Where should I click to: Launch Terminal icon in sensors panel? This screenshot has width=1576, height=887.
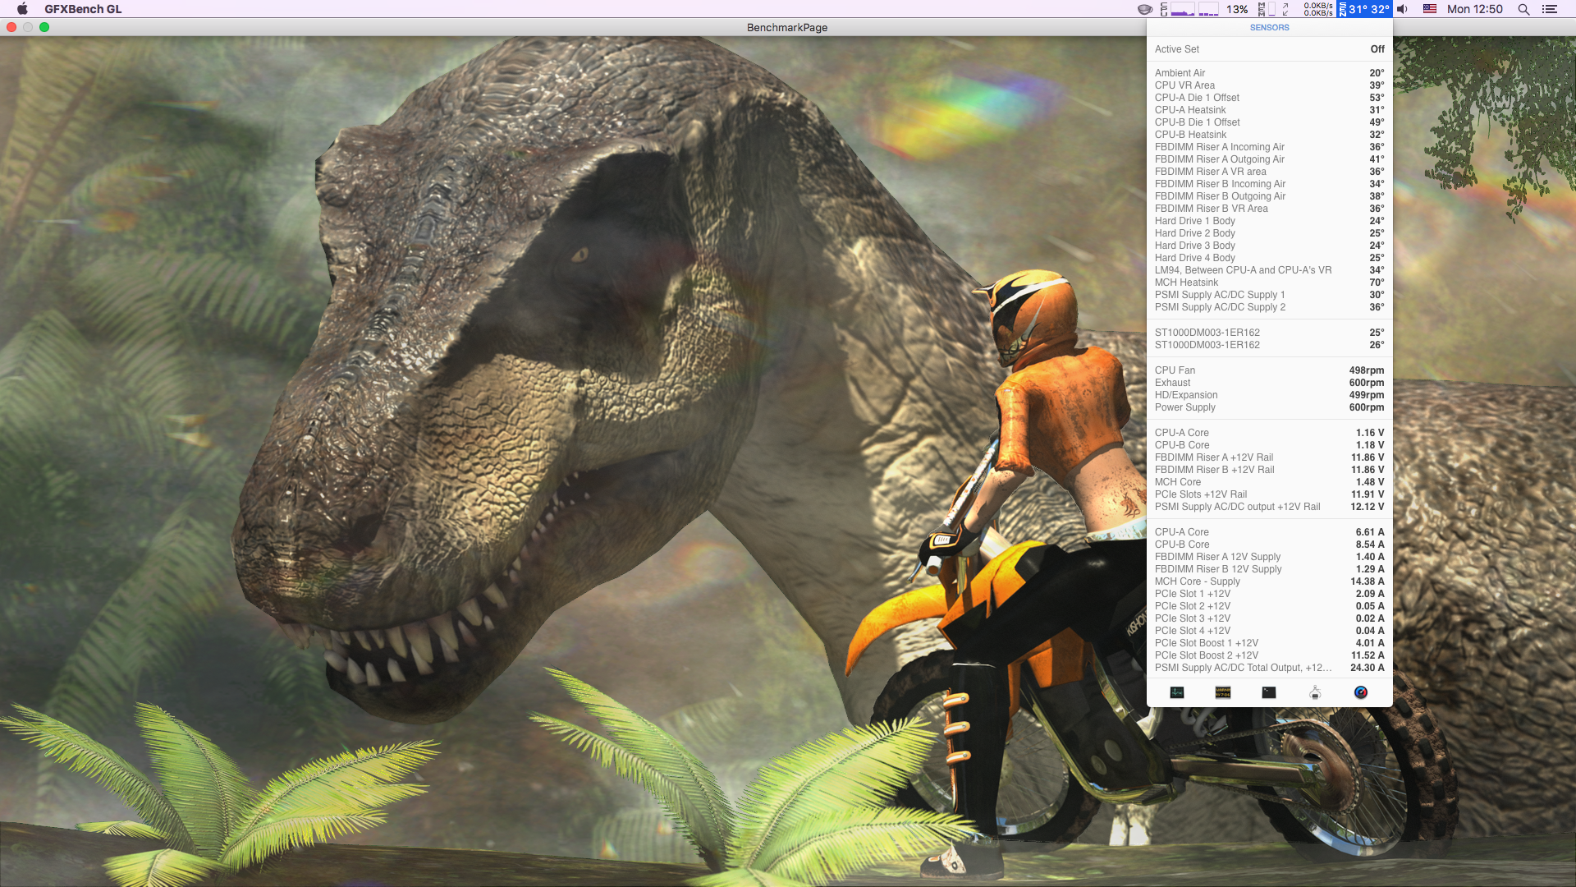coord(1269,692)
